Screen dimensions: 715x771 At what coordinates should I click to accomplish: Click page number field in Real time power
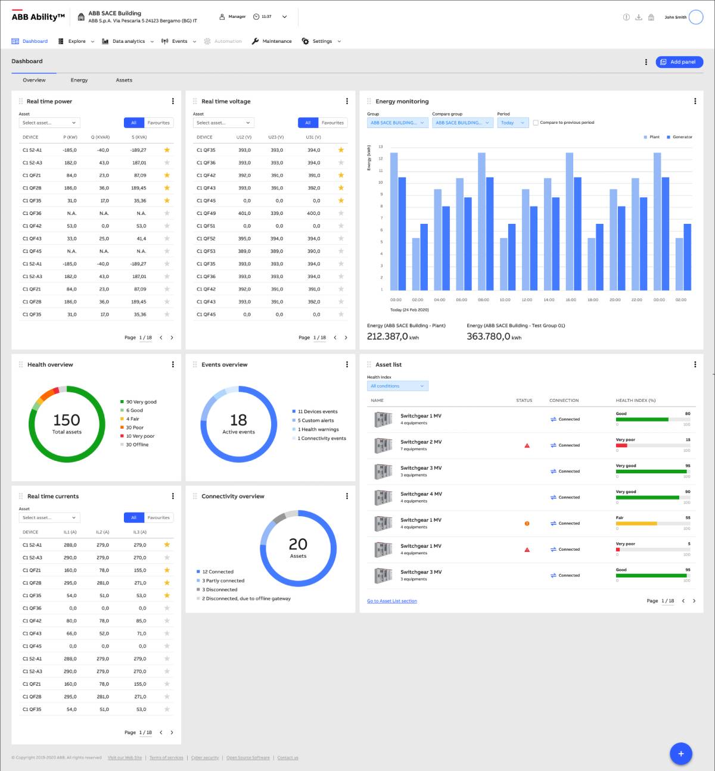click(145, 338)
